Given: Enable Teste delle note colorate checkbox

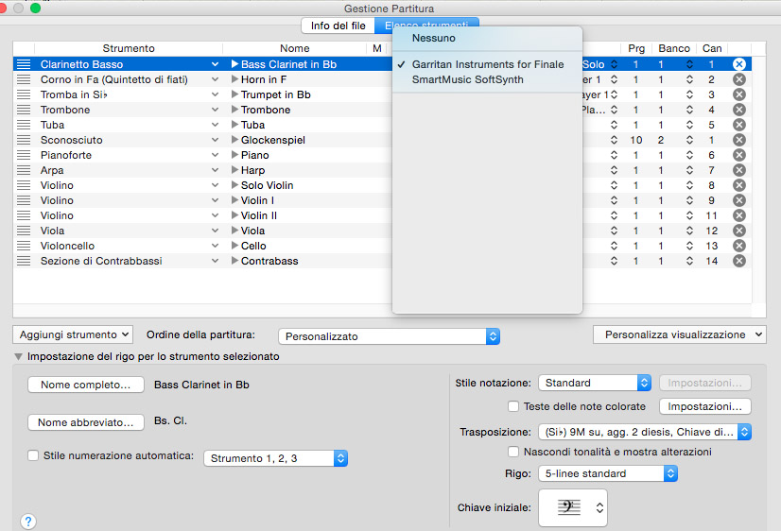Looking at the screenshot, I should click(514, 406).
